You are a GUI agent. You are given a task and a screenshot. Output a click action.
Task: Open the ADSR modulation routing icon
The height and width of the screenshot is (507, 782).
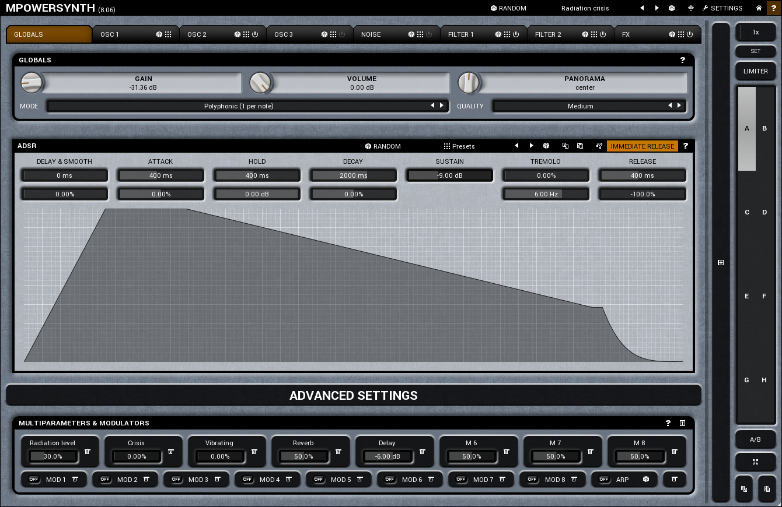click(599, 146)
